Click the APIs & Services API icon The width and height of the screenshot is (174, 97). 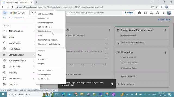(4, 31)
